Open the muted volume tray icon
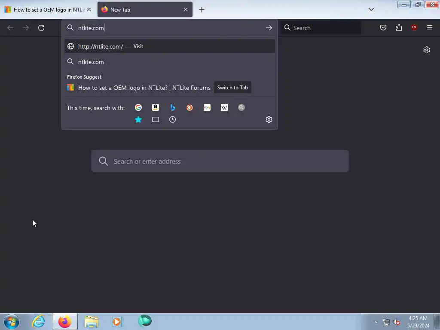 click(x=397, y=322)
